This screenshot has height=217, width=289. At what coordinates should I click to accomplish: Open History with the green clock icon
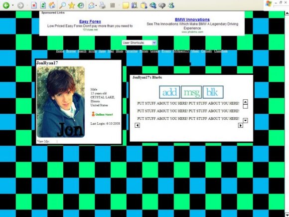tap(81, 5)
